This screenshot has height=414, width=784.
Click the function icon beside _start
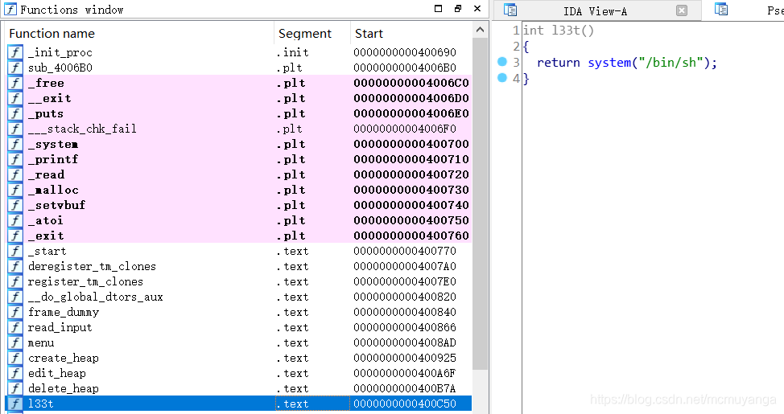point(15,251)
